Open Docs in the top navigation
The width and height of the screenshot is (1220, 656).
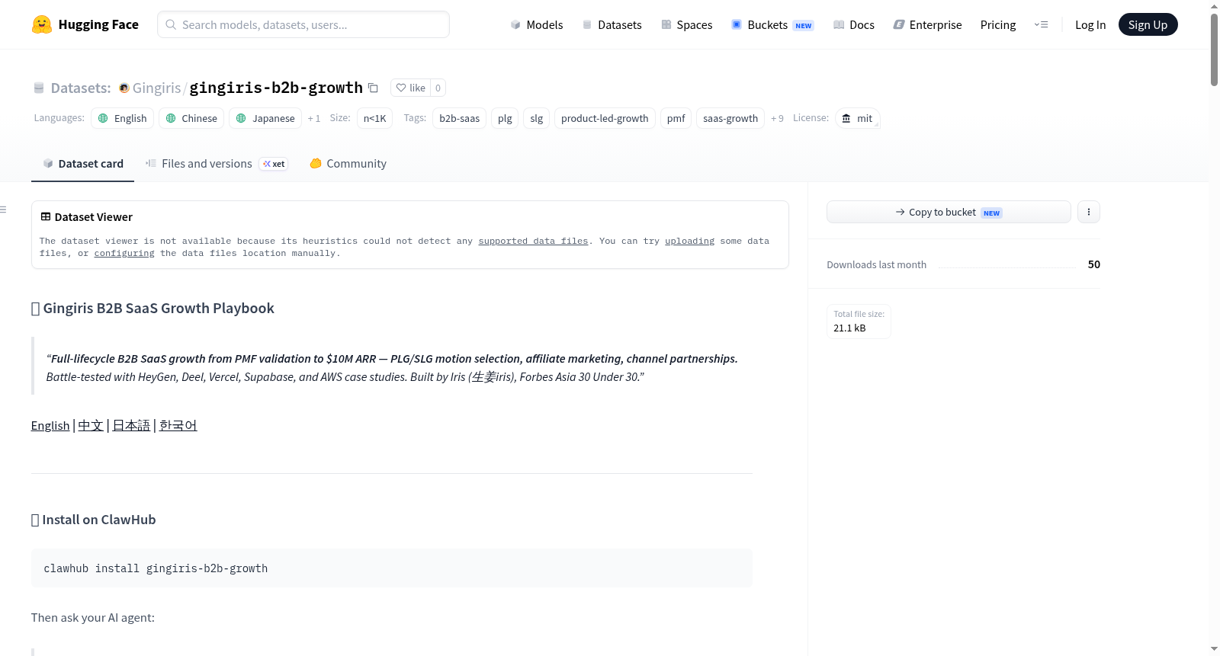point(854,24)
